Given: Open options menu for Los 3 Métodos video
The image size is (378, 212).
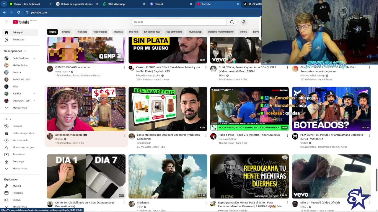Looking at the screenshot, I should tap(206, 135).
